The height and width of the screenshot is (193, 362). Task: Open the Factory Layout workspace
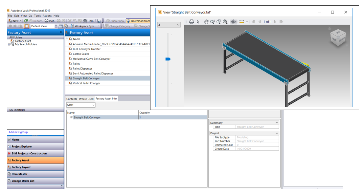point(35,167)
